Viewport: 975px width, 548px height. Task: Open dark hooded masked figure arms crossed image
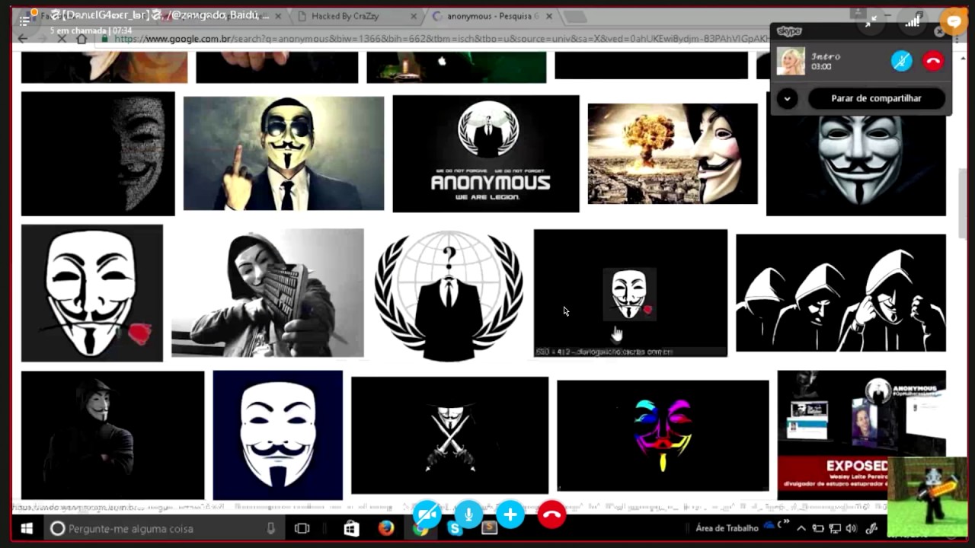113,435
